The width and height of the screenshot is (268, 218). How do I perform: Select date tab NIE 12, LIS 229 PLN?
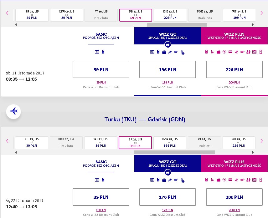[x=170, y=15]
